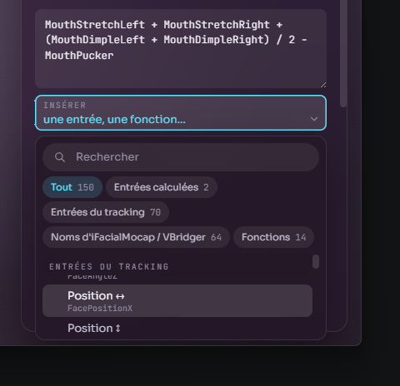The width and height of the screenshot is (400, 386).
Task: Click the Insérer dropdown chevron arrow
Action: point(314,119)
